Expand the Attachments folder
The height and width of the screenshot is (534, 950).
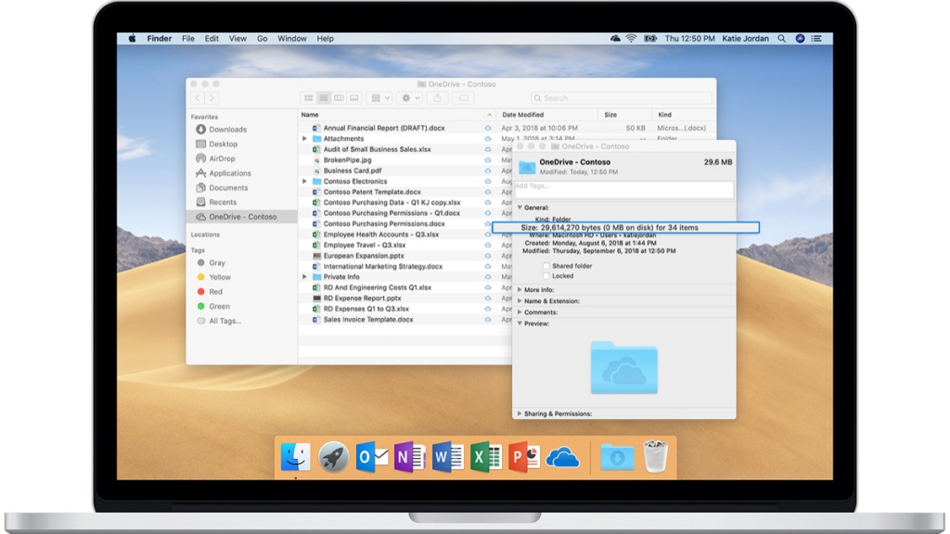pyautogui.click(x=304, y=139)
